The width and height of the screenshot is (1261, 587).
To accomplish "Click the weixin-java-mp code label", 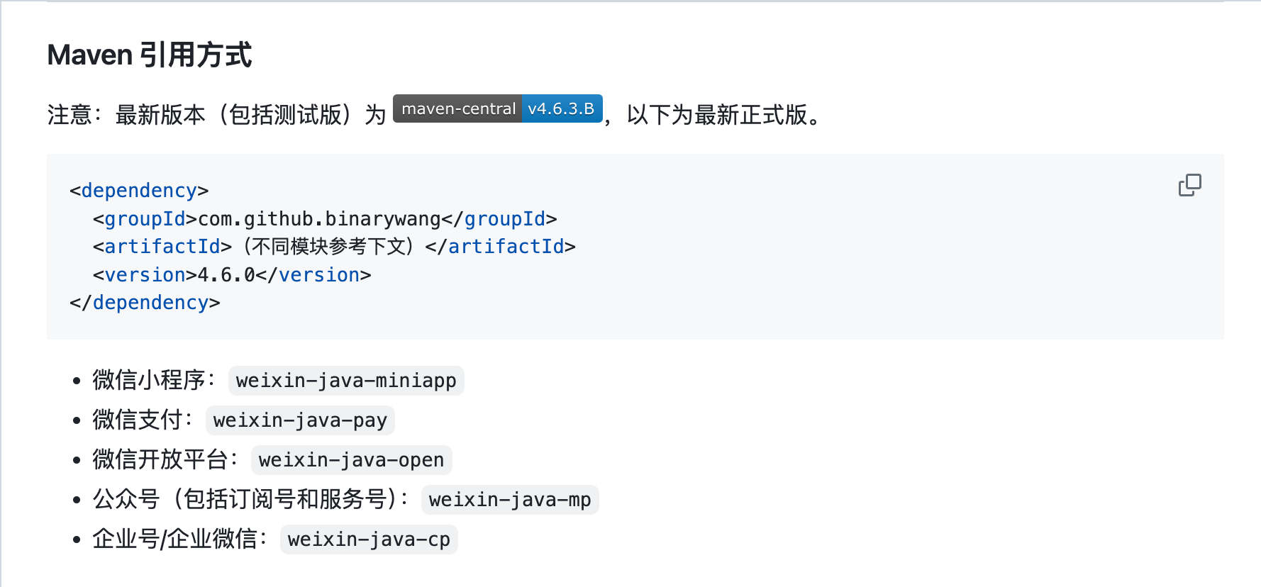I will (509, 500).
